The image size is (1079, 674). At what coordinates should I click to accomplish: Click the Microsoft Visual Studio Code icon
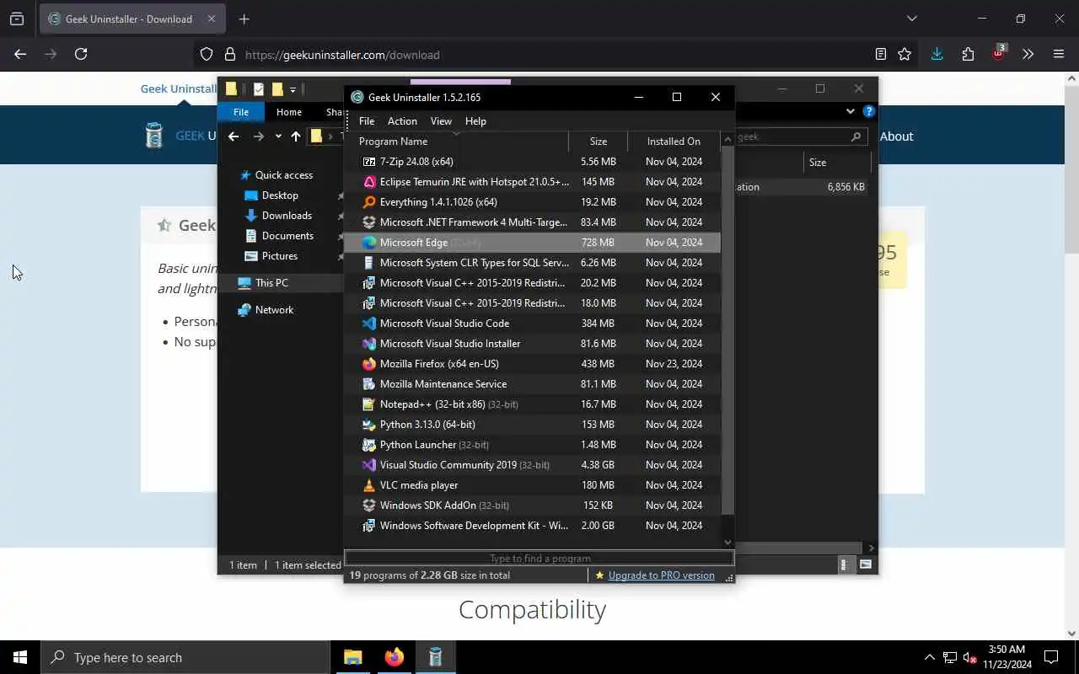click(369, 323)
